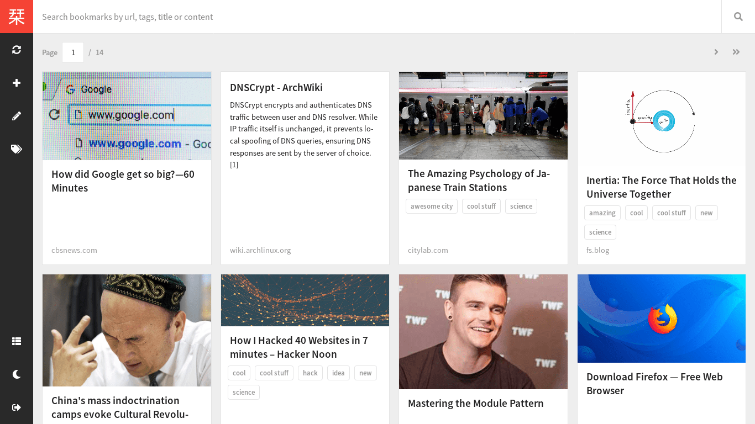Click the page number input box
This screenshot has height=424, width=755.
[x=73, y=52]
